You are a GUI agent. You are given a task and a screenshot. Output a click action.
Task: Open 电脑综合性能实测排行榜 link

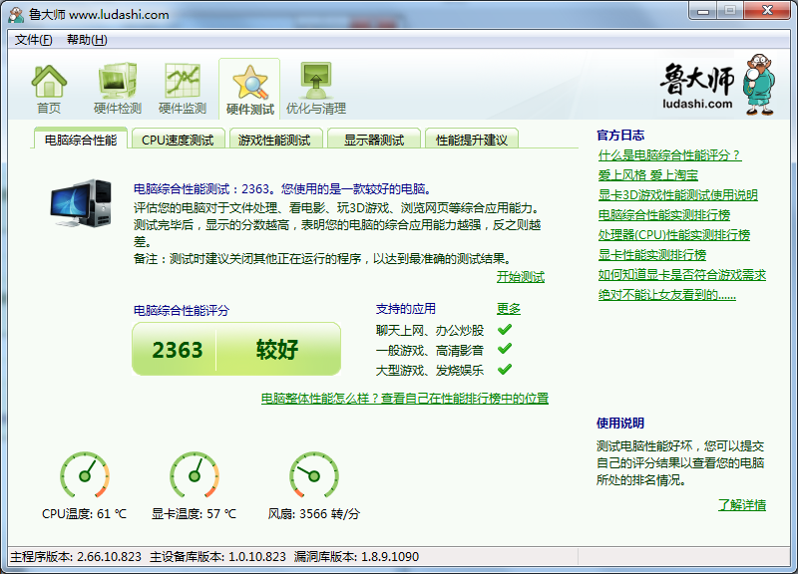[664, 215]
